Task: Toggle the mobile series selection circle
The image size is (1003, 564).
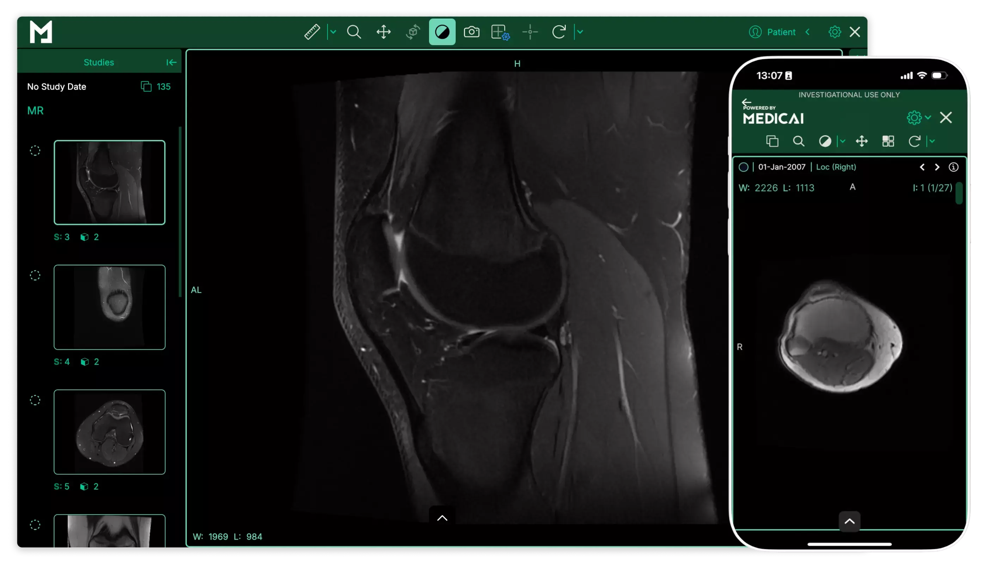Action: coord(743,167)
